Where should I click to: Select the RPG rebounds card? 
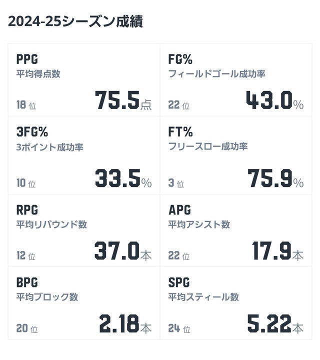[84, 230]
